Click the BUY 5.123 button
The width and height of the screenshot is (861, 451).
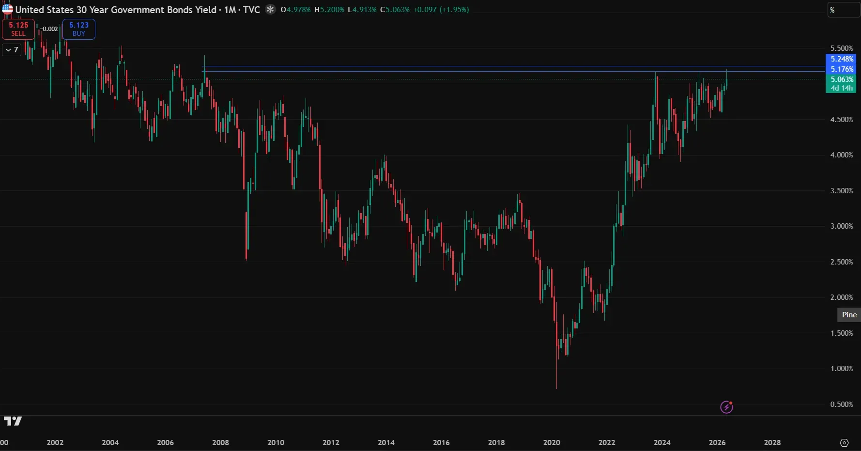pos(79,29)
